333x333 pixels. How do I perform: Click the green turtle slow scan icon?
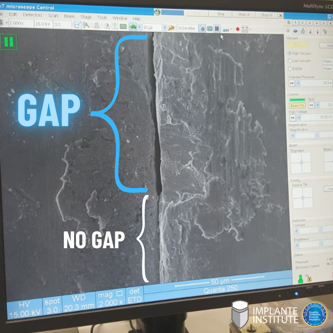pyautogui.click(x=133, y=27)
